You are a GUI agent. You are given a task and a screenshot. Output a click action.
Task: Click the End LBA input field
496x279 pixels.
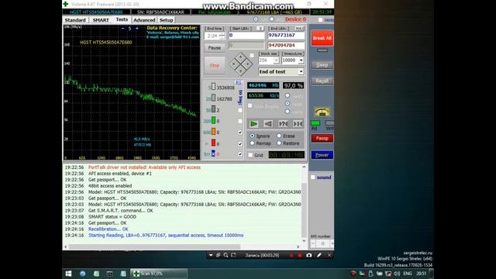(x=286, y=35)
